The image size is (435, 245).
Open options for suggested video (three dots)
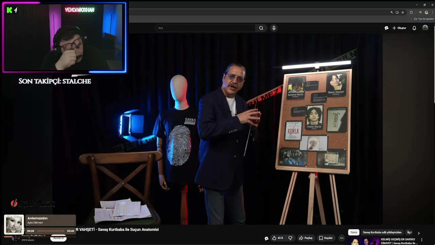[x=422, y=240]
